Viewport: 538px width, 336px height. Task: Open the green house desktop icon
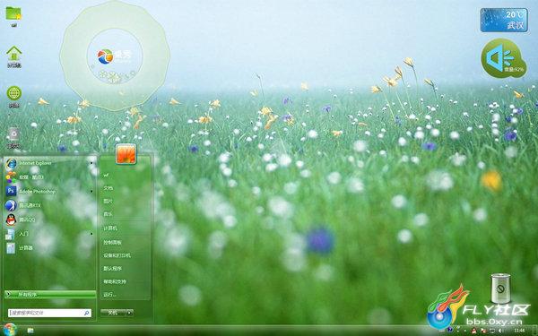[14, 56]
